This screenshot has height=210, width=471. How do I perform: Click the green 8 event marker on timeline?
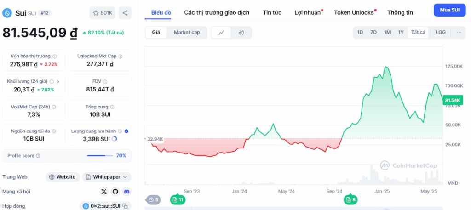350,199
